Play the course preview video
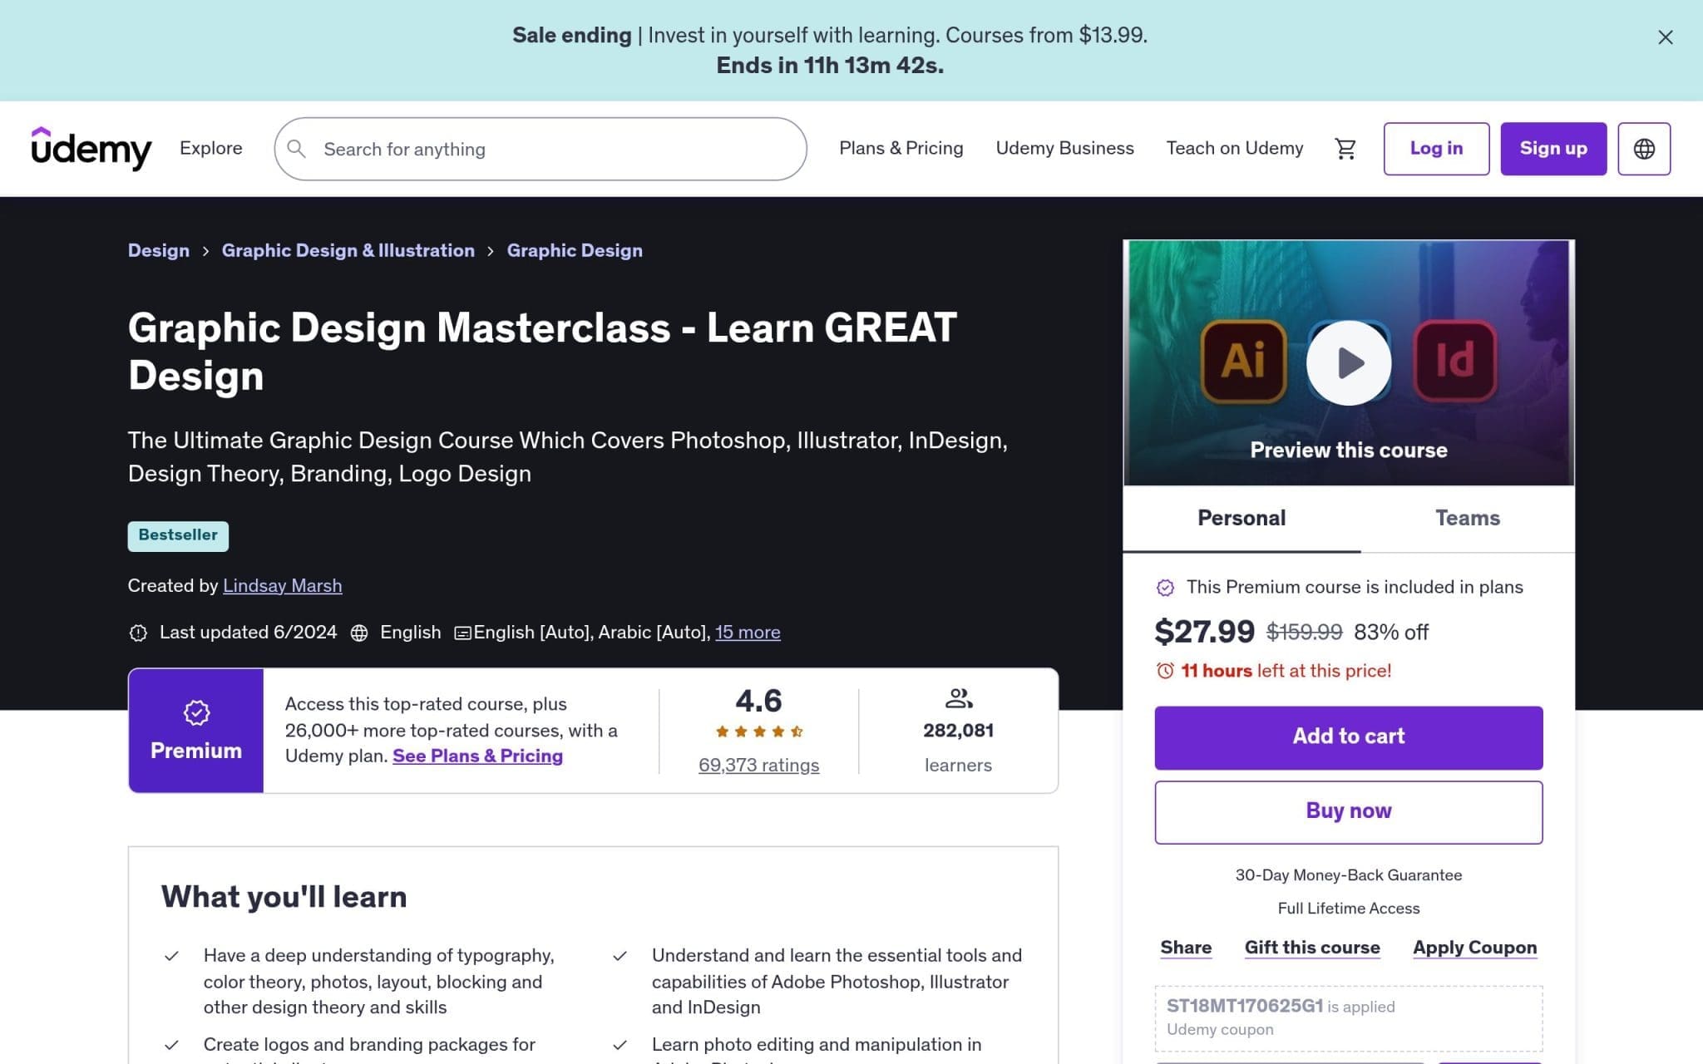 click(1348, 362)
